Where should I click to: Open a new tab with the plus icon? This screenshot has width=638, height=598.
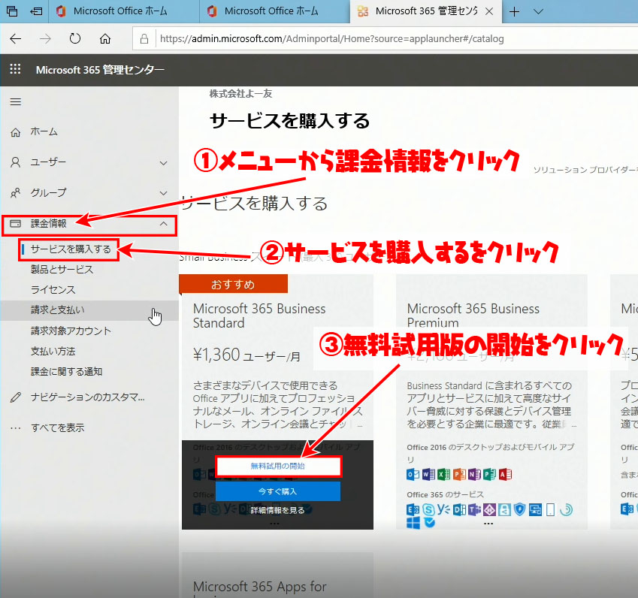[x=514, y=11]
